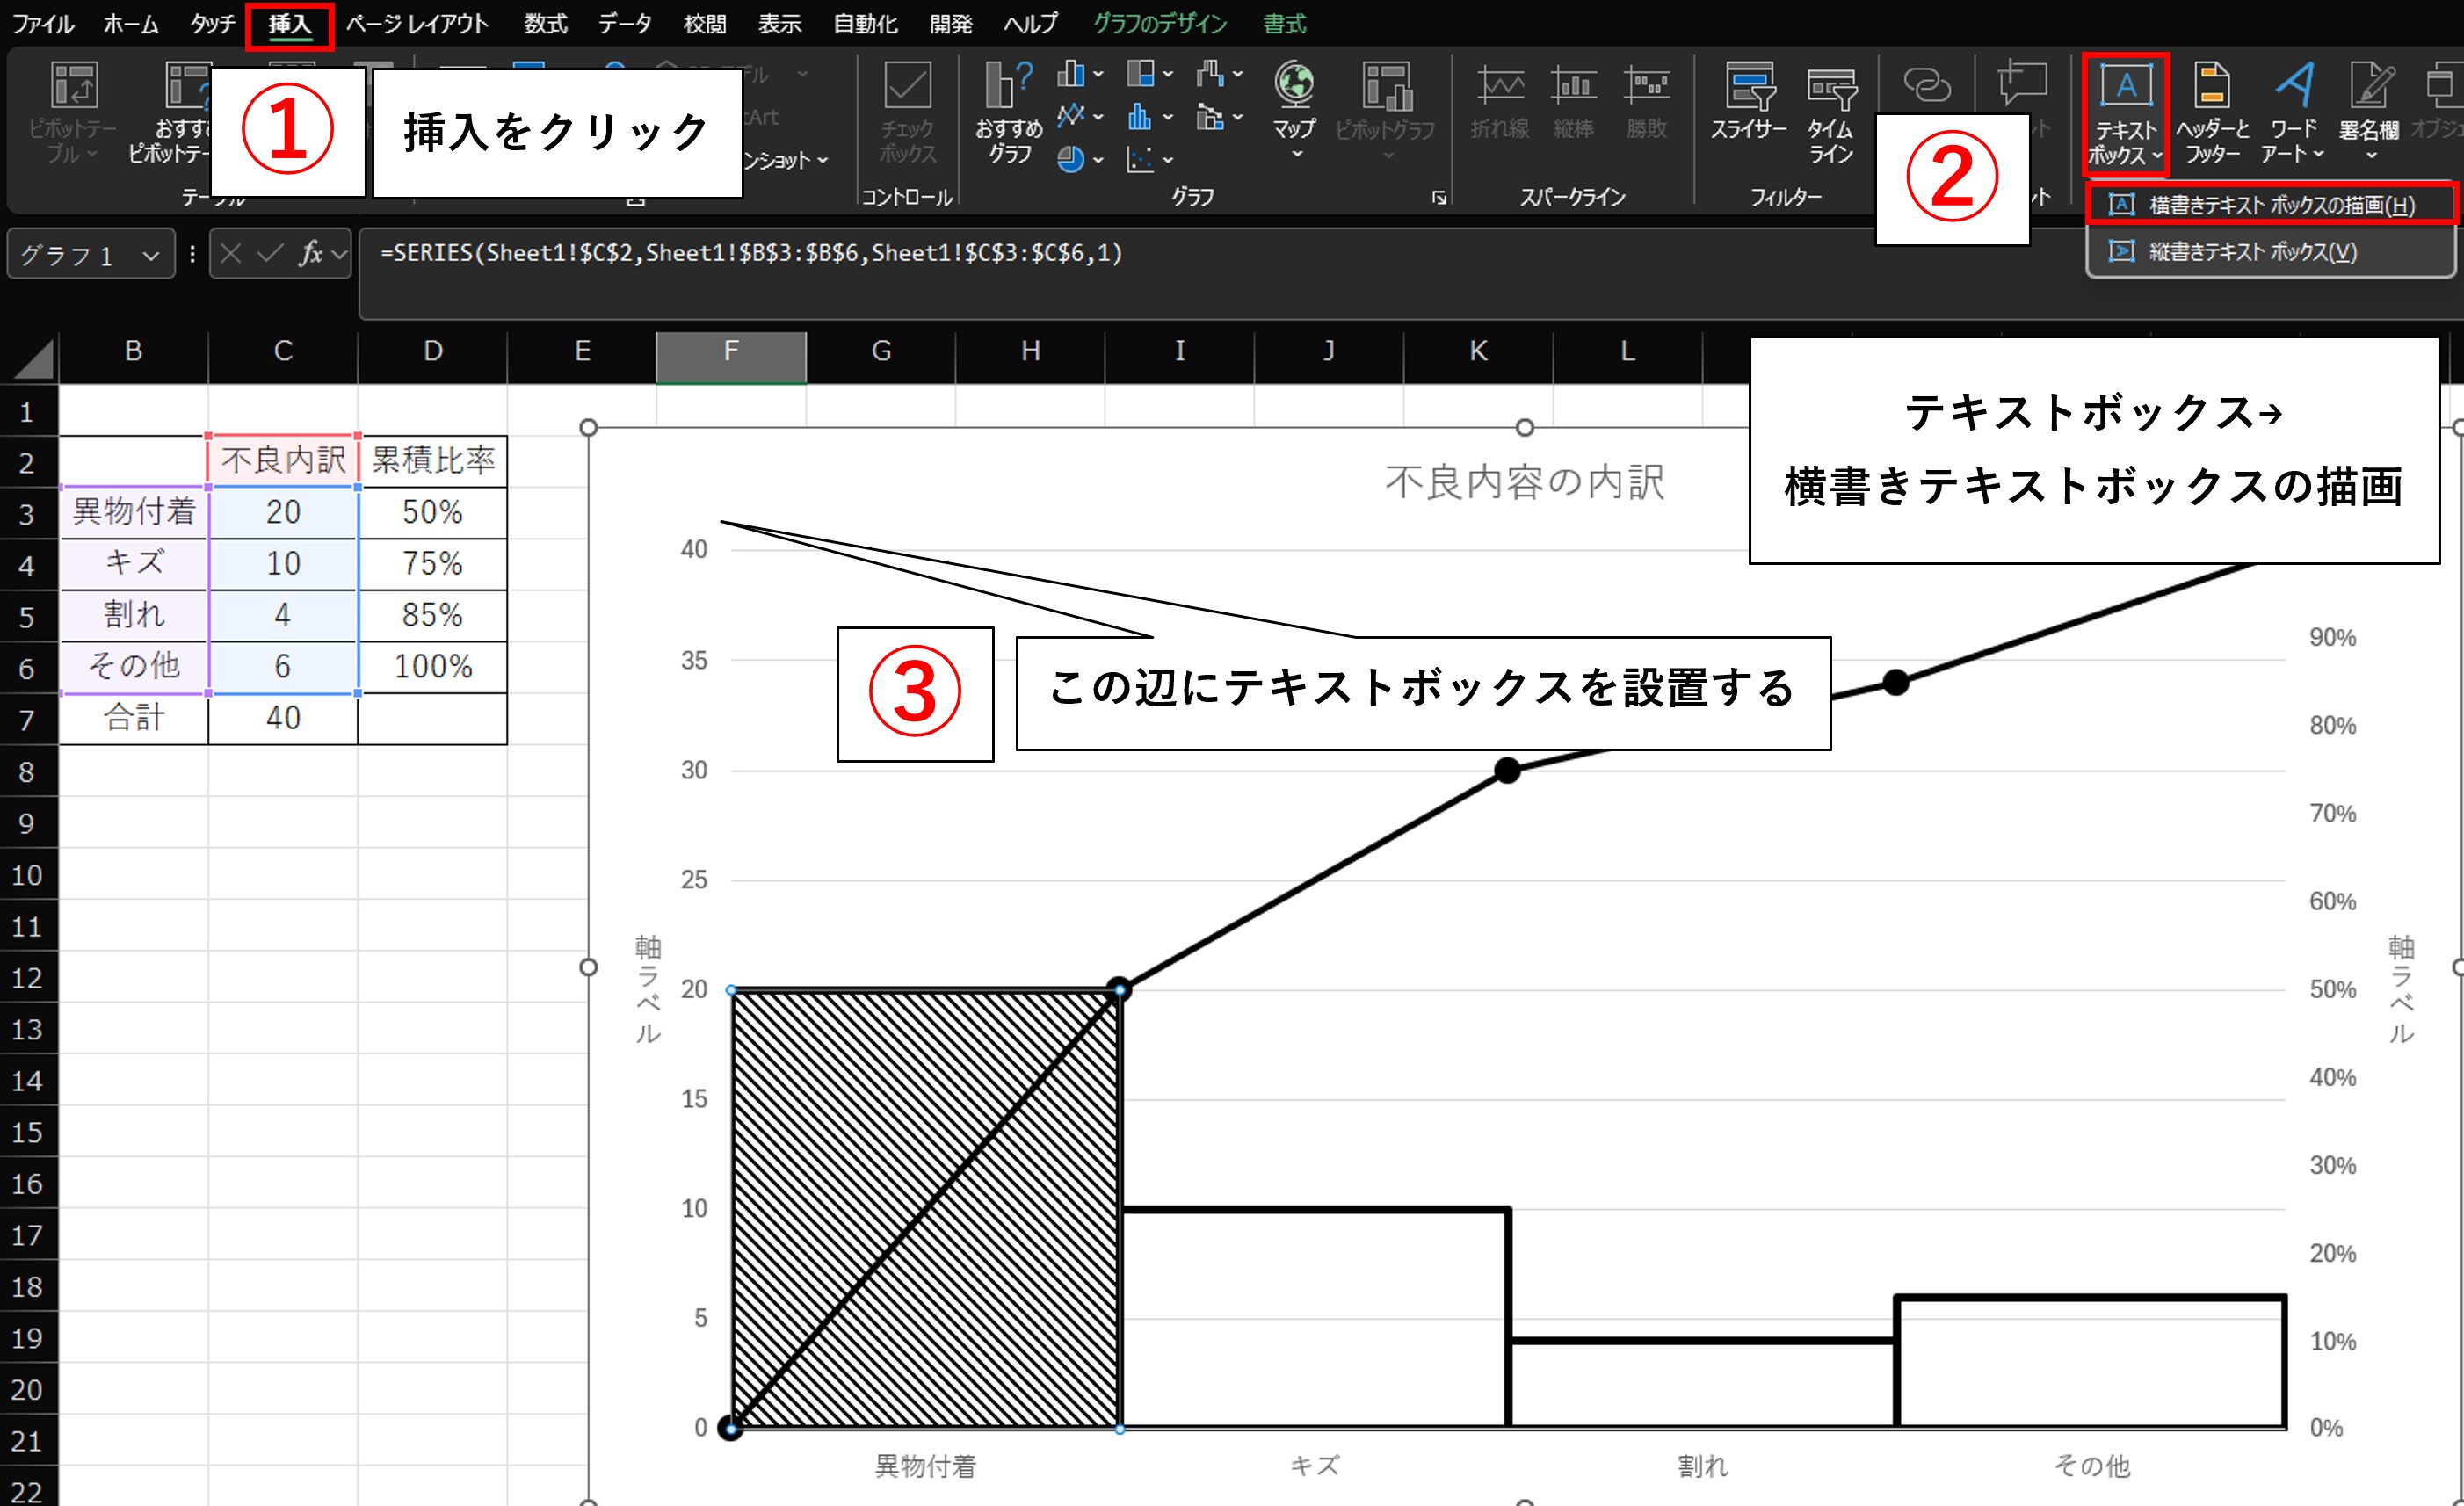Screen dimensions: 2464x1506
Task: Open waterfall chart insert dropdown
Action: (x=1220, y=74)
